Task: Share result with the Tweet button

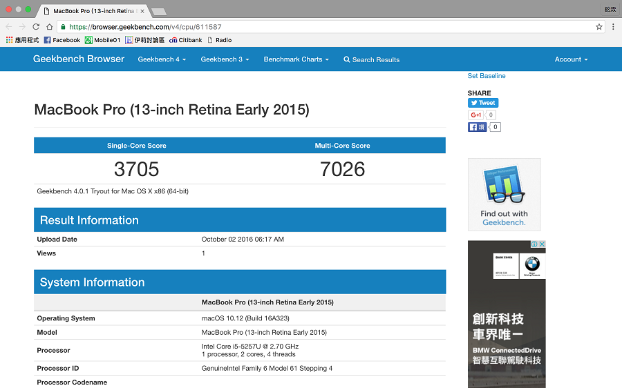Action: point(483,103)
